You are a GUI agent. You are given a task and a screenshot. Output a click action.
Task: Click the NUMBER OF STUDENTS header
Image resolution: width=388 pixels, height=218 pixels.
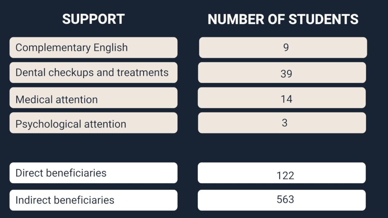283,19
